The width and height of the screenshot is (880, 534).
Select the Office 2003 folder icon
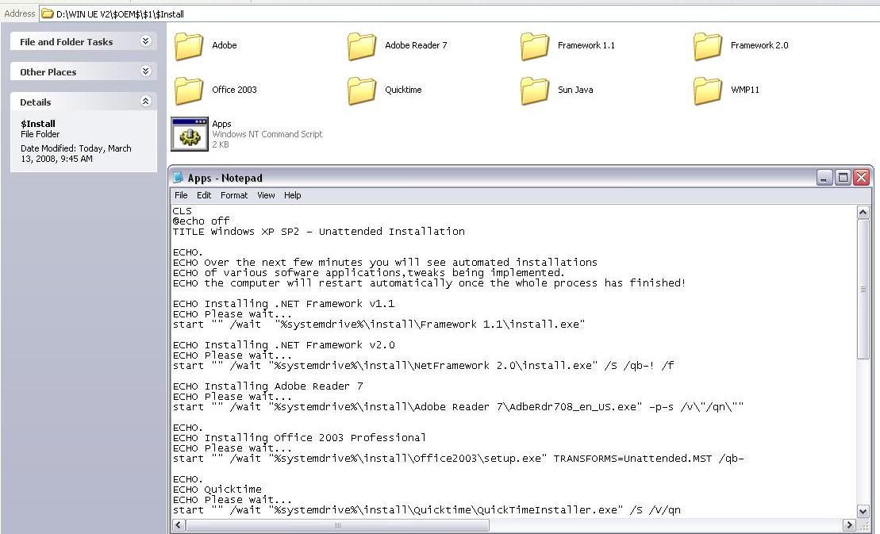(189, 90)
